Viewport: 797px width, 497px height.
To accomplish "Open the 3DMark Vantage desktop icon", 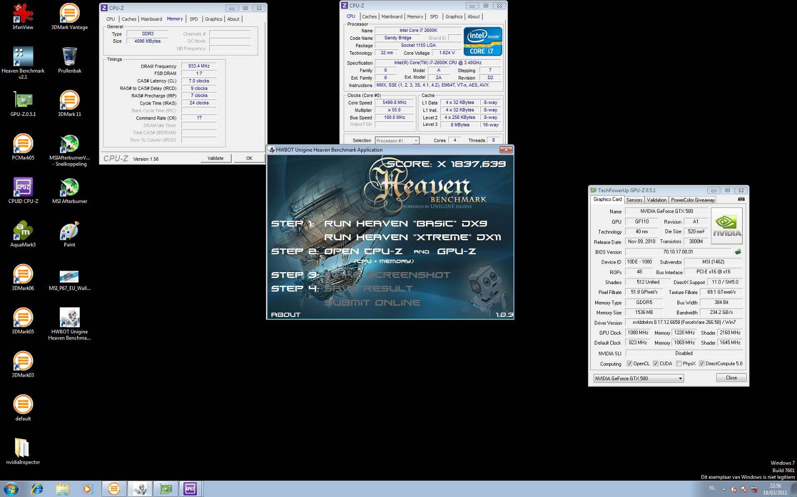I will [69, 16].
